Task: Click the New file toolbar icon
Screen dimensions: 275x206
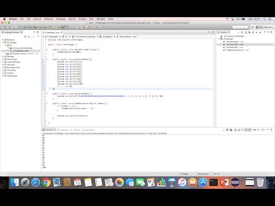Action: point(2,27)
